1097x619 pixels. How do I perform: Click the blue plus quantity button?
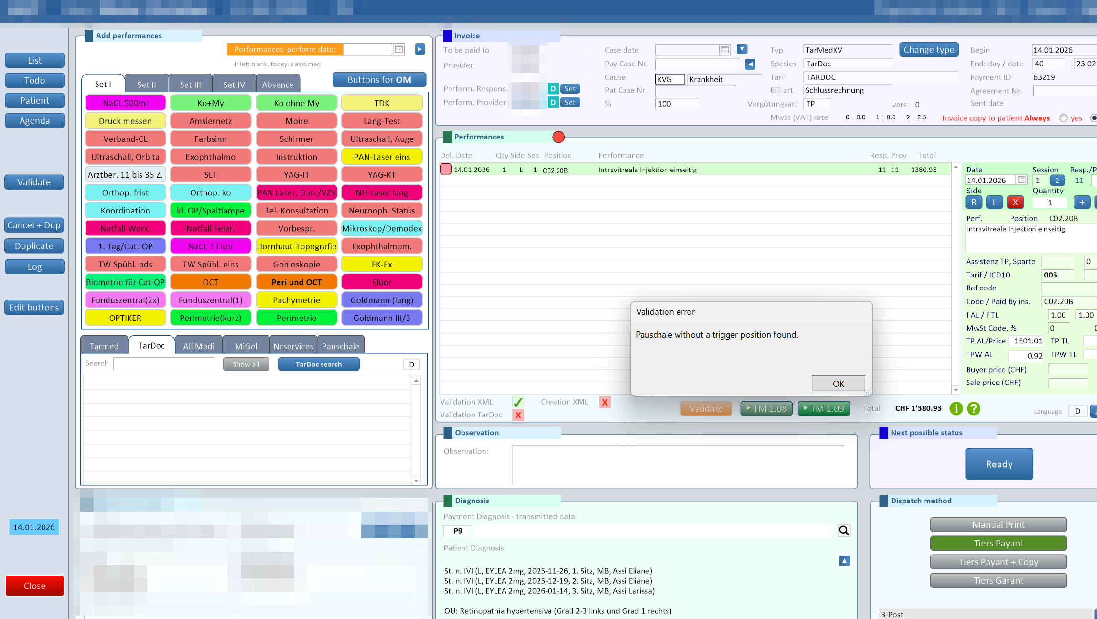[1082, 203]
